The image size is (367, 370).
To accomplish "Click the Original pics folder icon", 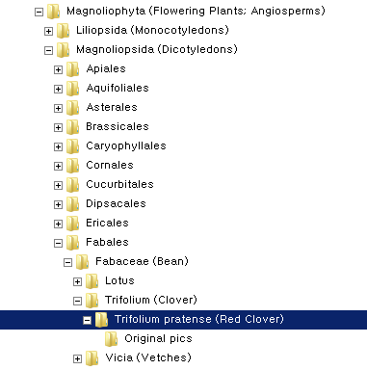I will (x=112, y=339).
